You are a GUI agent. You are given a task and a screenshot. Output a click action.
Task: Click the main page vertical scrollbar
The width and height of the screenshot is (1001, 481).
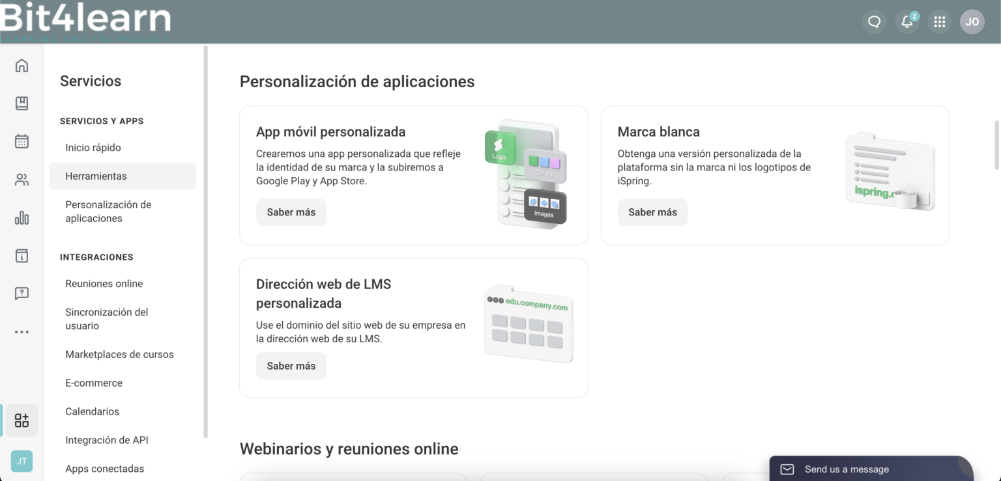coord(996,144)
